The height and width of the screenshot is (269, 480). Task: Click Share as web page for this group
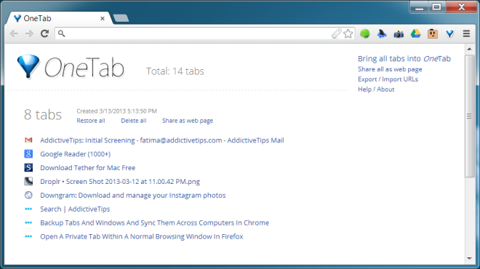point(188,121)
